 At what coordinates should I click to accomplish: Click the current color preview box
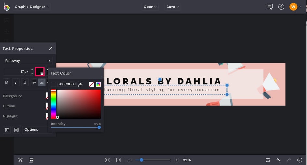coord(53,84)
